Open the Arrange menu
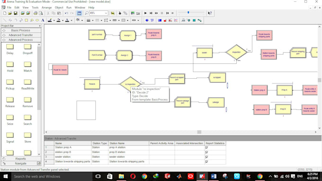Viewport: 322px width, 181px height. coord(46,8)
